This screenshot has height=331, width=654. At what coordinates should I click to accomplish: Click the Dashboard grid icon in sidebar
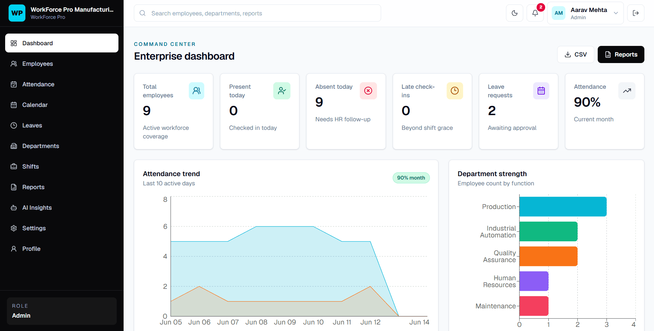(14, 43)
